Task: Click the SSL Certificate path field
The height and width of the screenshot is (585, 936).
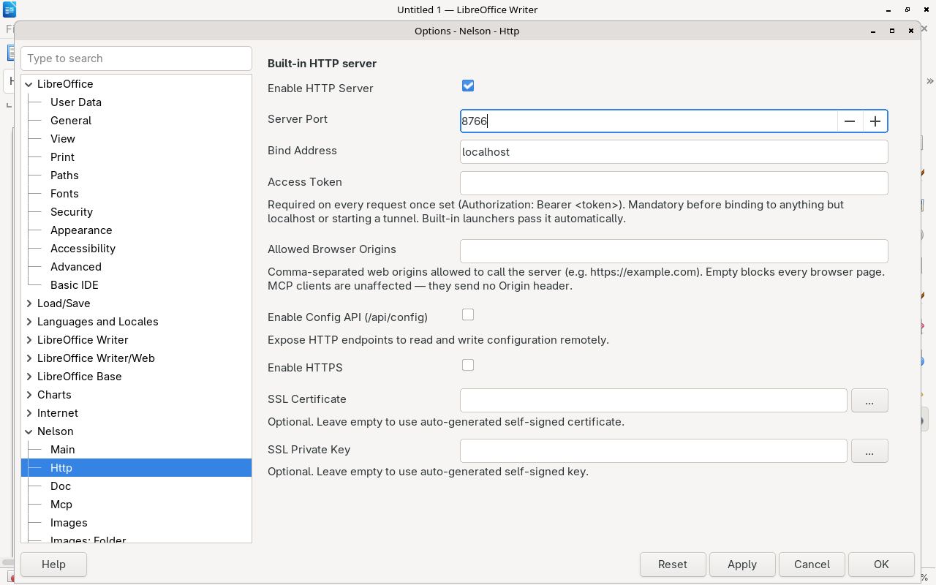Action: [654, 400]
